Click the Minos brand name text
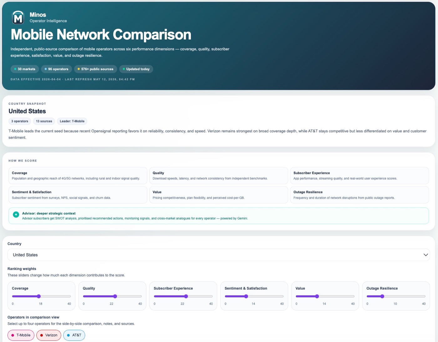 pyautogui.click(x=38, y=15)
